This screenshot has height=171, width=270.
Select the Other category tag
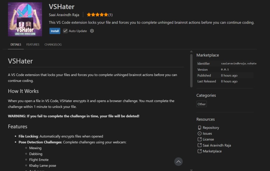pos(201,104)
